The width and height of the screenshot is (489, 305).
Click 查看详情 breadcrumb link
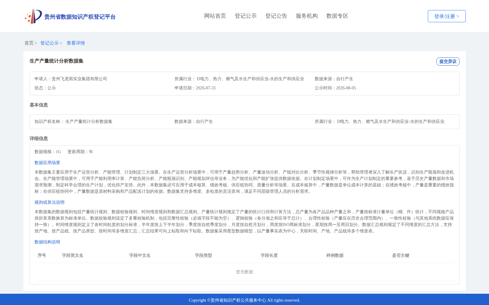76,43
